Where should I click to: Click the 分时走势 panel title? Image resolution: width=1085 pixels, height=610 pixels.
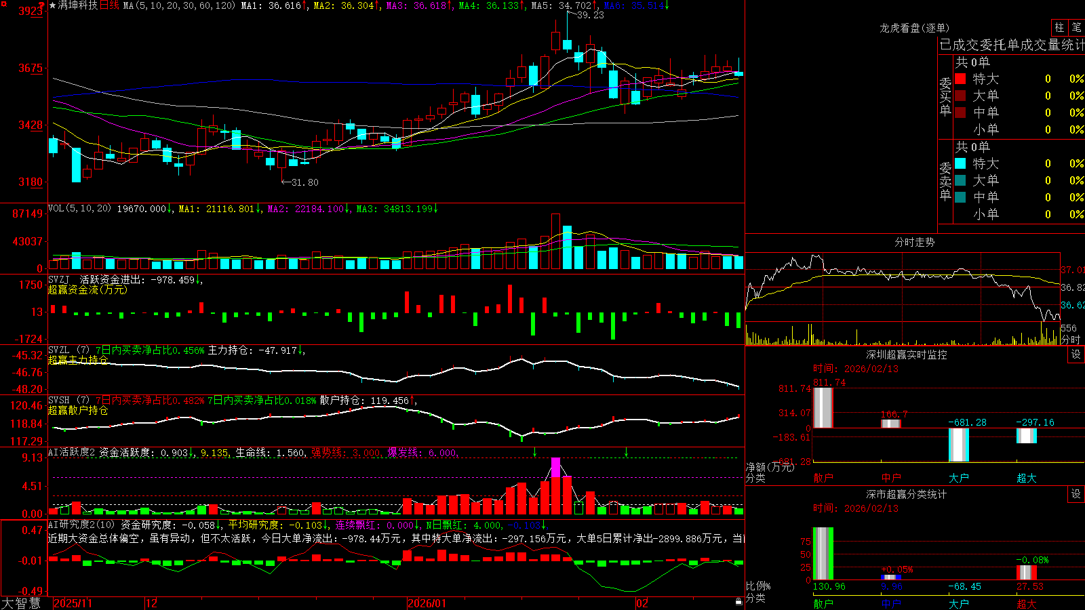[x=914, y=242]
